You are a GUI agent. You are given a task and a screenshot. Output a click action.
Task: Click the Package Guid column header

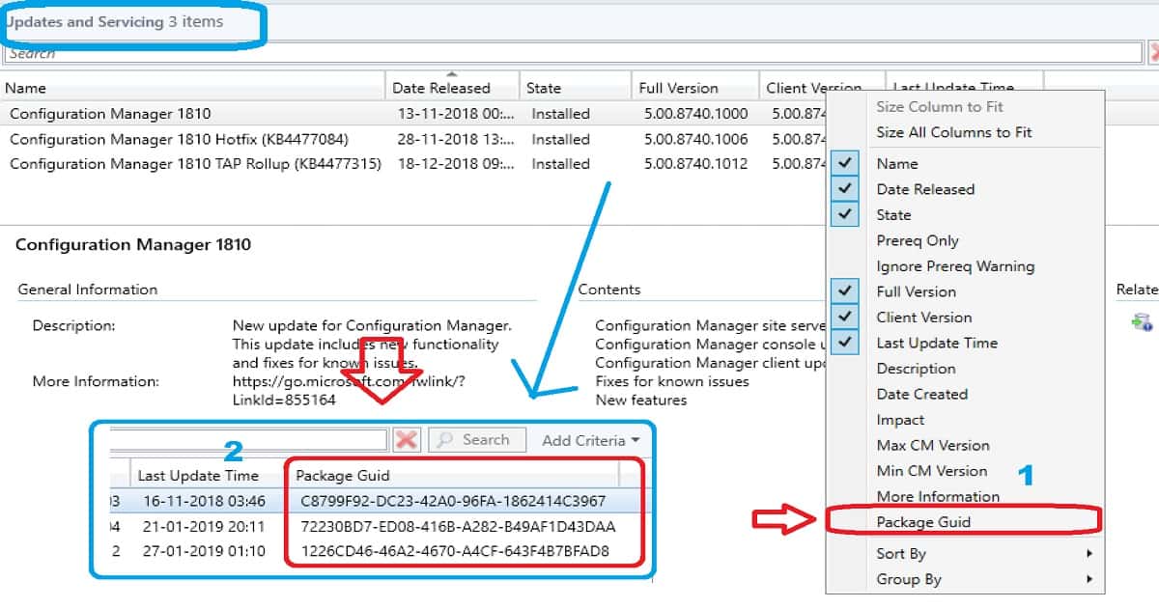(x=454, y=475)
